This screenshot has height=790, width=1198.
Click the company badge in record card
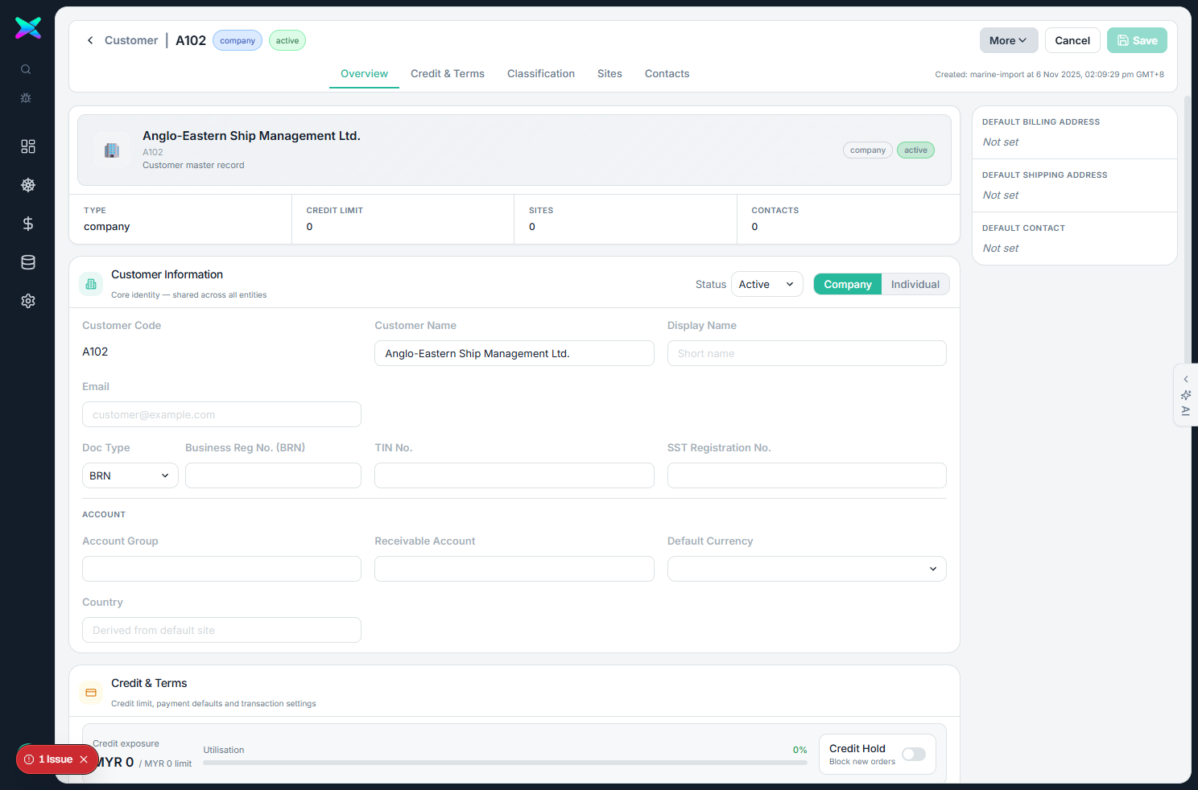point(868,150)
